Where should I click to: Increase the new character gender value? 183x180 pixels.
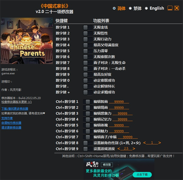coord(159,143)
